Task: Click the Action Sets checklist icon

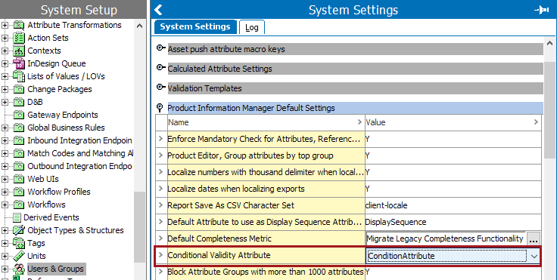Action: [19, 38]
